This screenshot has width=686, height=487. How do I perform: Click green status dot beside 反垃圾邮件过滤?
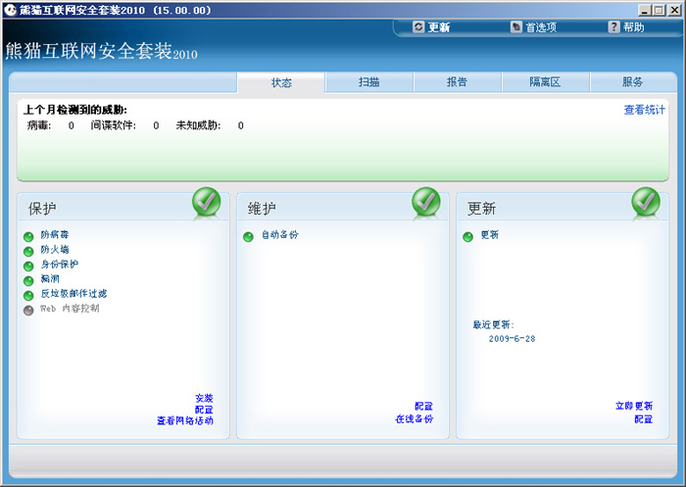coord(28,295)
